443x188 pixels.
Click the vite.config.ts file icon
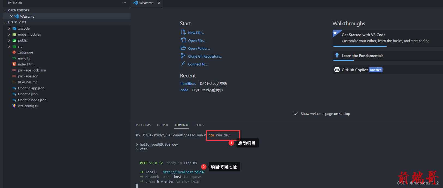click(14, 106)
